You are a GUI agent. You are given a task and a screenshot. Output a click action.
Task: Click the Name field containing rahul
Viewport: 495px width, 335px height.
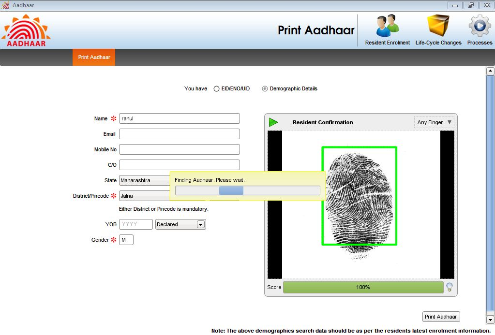tap(180, 118)
